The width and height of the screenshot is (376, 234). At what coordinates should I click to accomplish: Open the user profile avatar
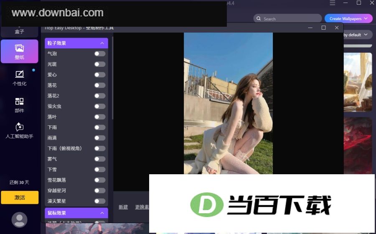[19, 220]
